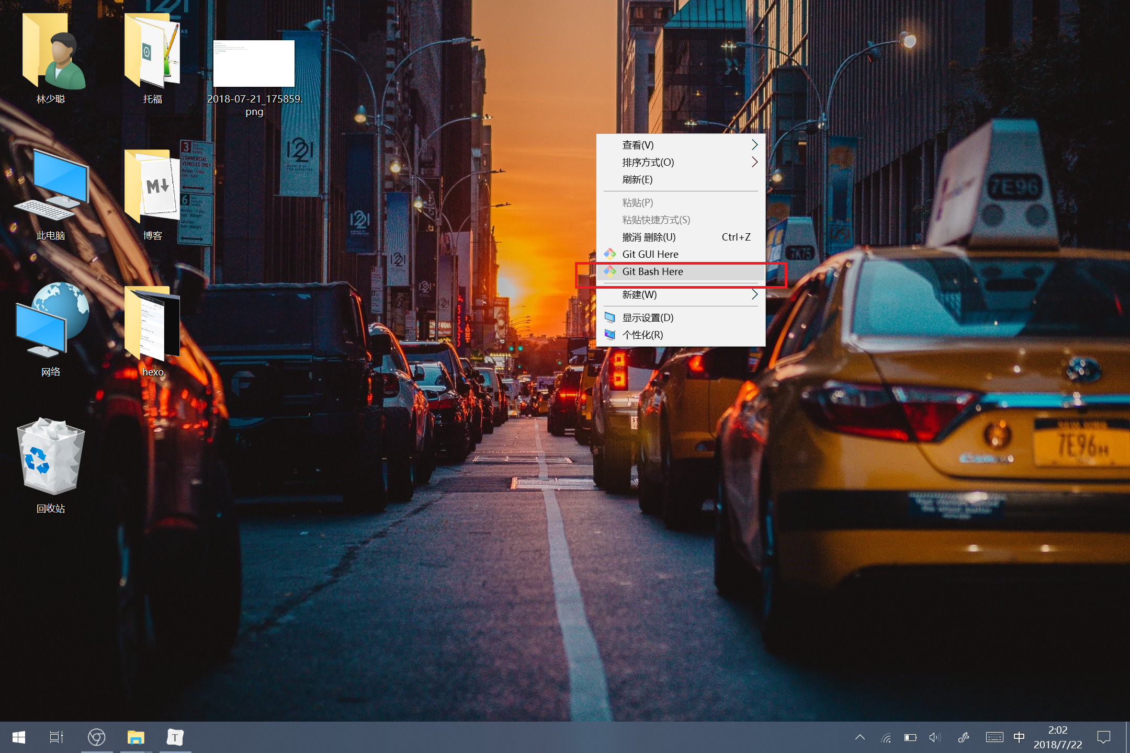The width and height of the screenshot is (1130, 753).
Task: Open the Windows Start menu
Action: [19, 737]
